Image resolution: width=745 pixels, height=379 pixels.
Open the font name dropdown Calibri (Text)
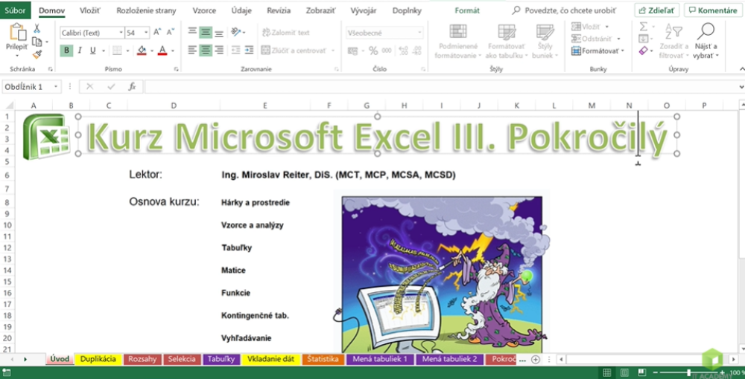(91, 33)
